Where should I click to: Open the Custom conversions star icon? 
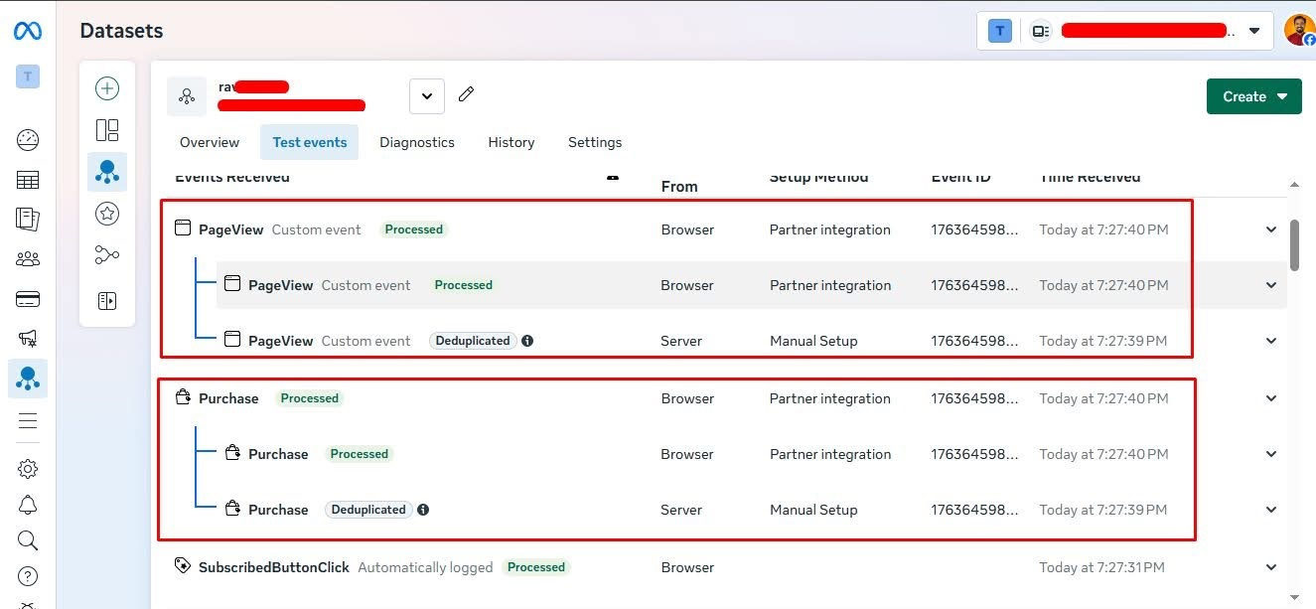(x=107, y=214)
